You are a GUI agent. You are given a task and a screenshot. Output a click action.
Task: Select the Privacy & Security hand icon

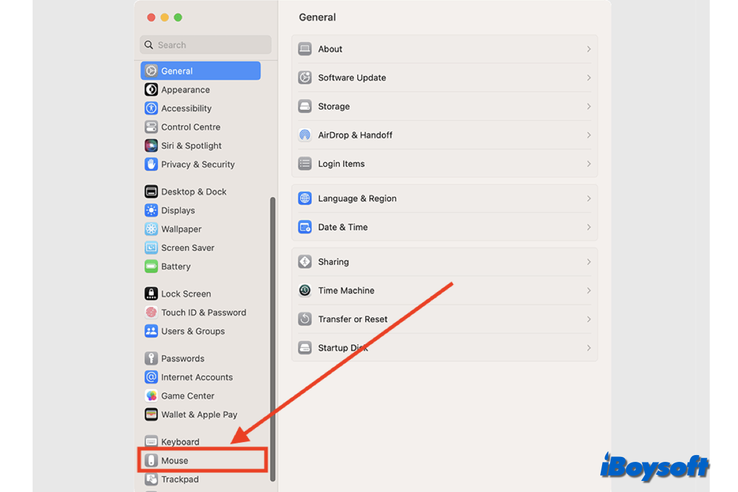tap(151, 164)
